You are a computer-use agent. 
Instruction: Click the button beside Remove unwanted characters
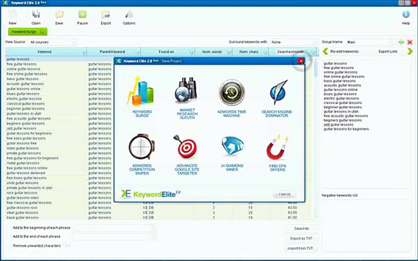(x=67, y=245)
